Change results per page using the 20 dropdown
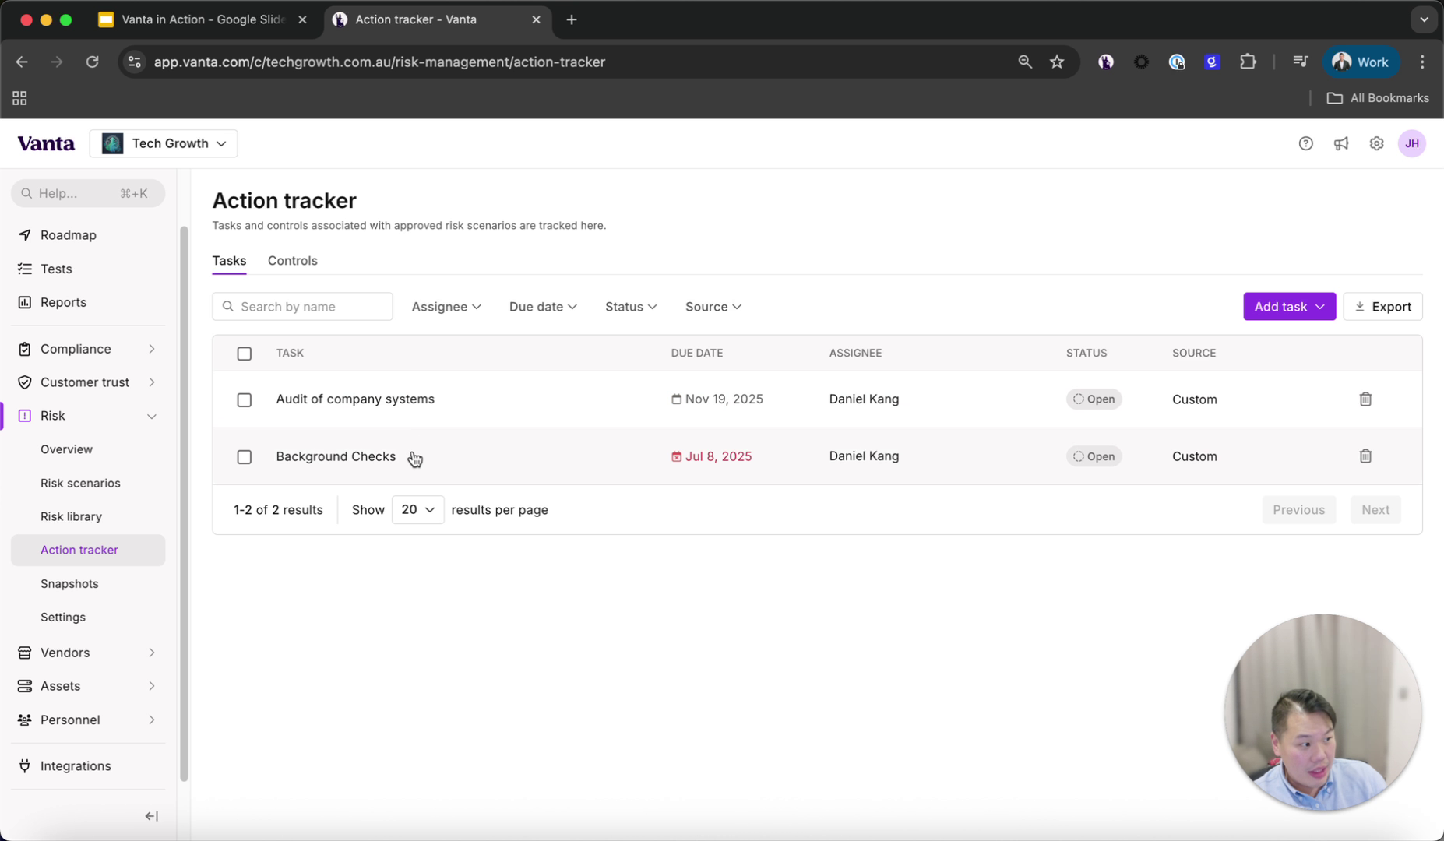The image size is (1444, 841). click(417, 509)
